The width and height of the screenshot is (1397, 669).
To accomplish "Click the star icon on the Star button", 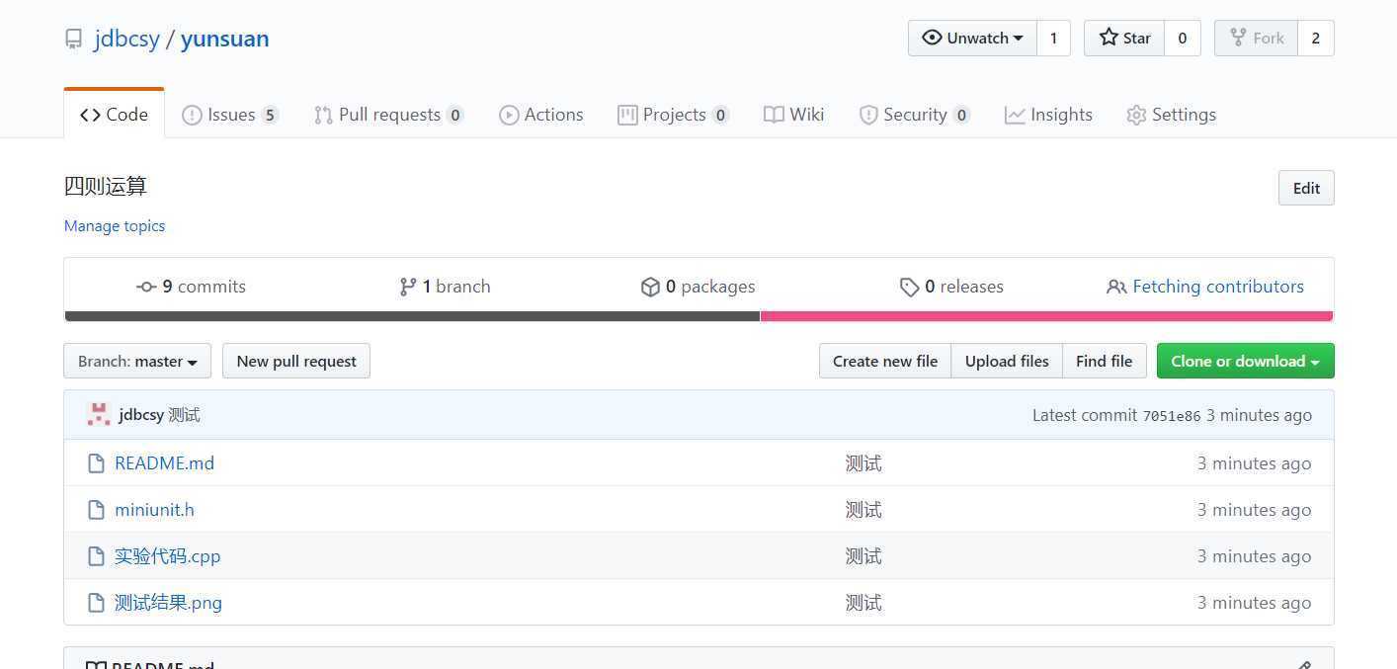I will coord(1109,38).
